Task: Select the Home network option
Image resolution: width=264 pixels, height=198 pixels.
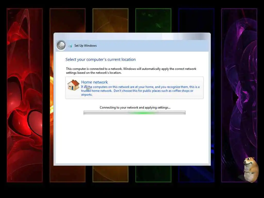Action: pyautogui.click(x=134, y=88)
